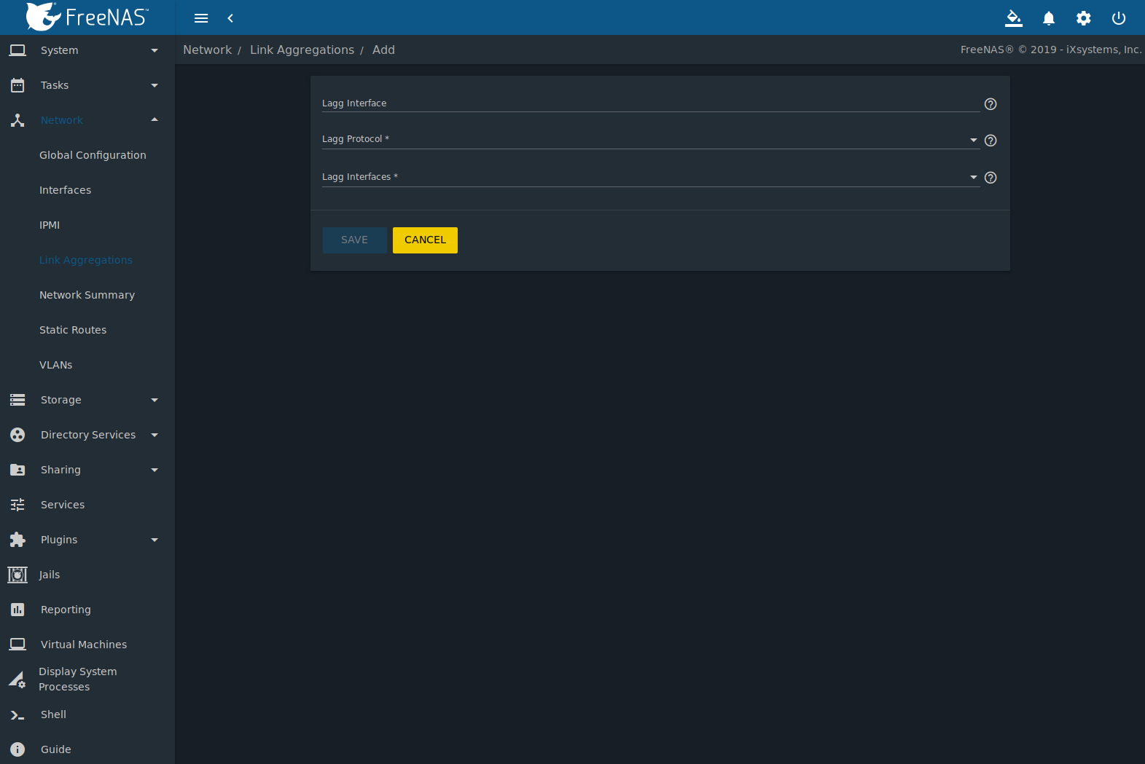Screen dimensions: 1145x764
Task: Click the Storage drives icon
Action: [17, 400]
